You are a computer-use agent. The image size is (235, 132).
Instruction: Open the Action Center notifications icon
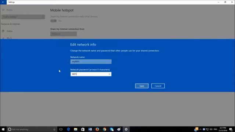pyautogui.click(x=231, y=129)
